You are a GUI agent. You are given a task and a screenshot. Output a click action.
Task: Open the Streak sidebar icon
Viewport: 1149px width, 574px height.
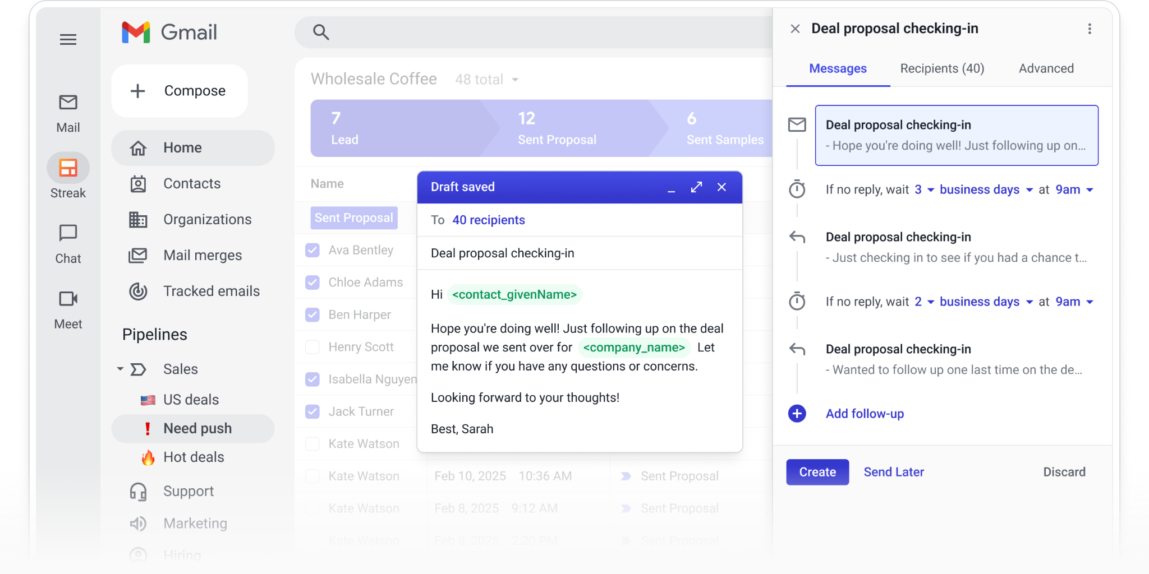tap(68, 168)
